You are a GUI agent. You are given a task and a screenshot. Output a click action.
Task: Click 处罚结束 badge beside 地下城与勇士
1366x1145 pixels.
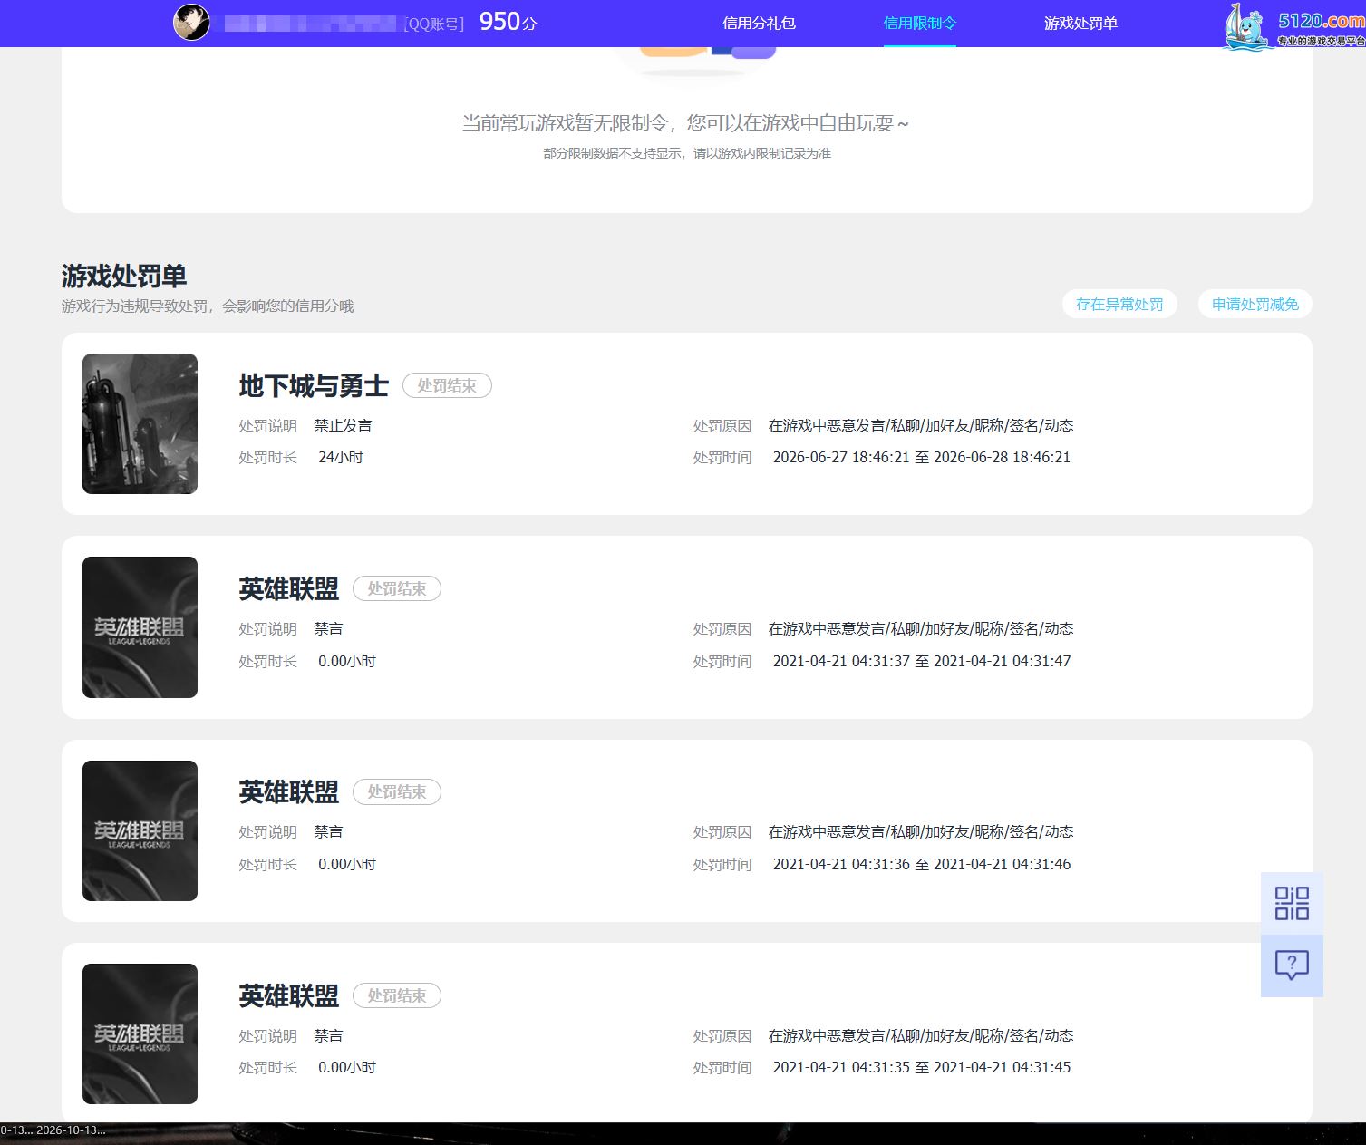click(447, 385)
